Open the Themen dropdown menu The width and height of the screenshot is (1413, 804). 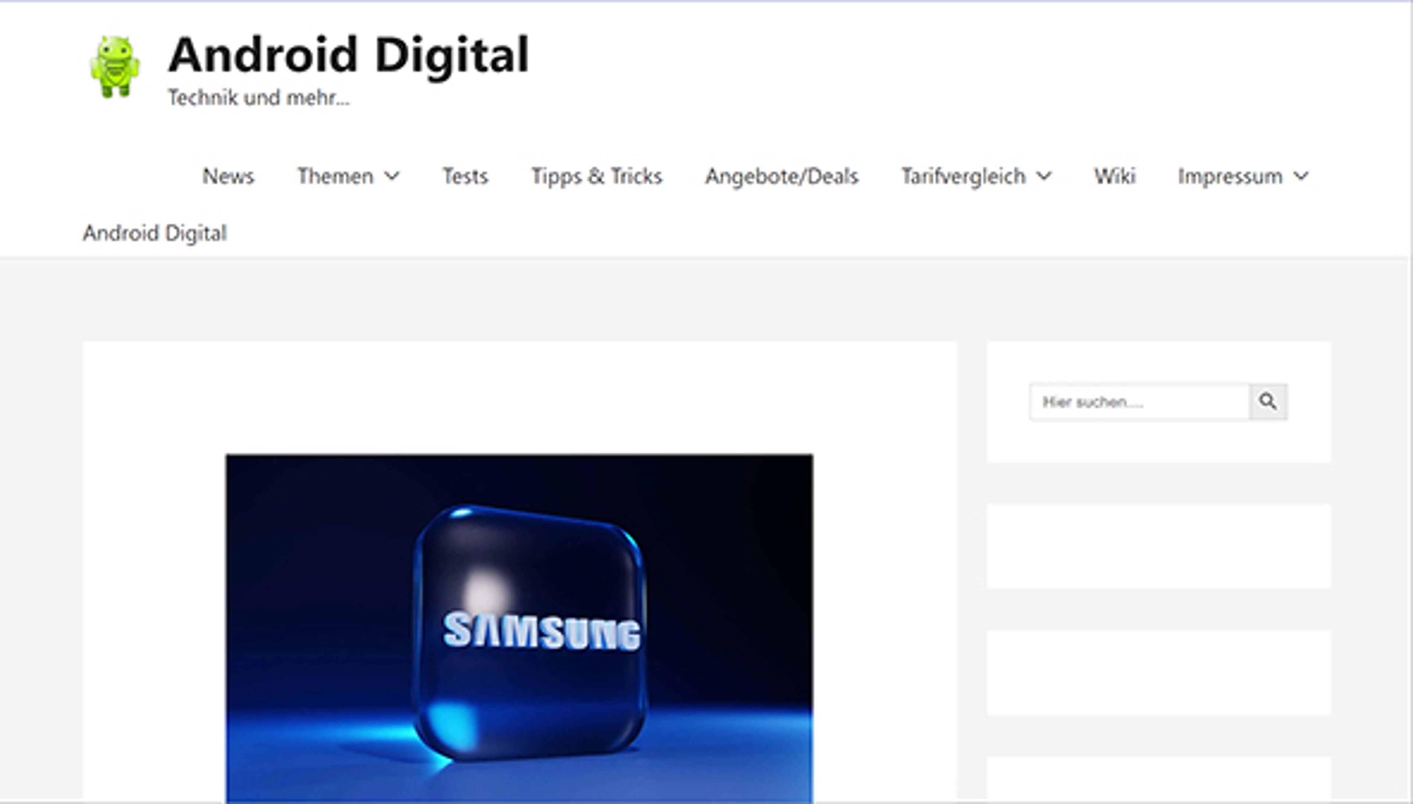(335, 177)
